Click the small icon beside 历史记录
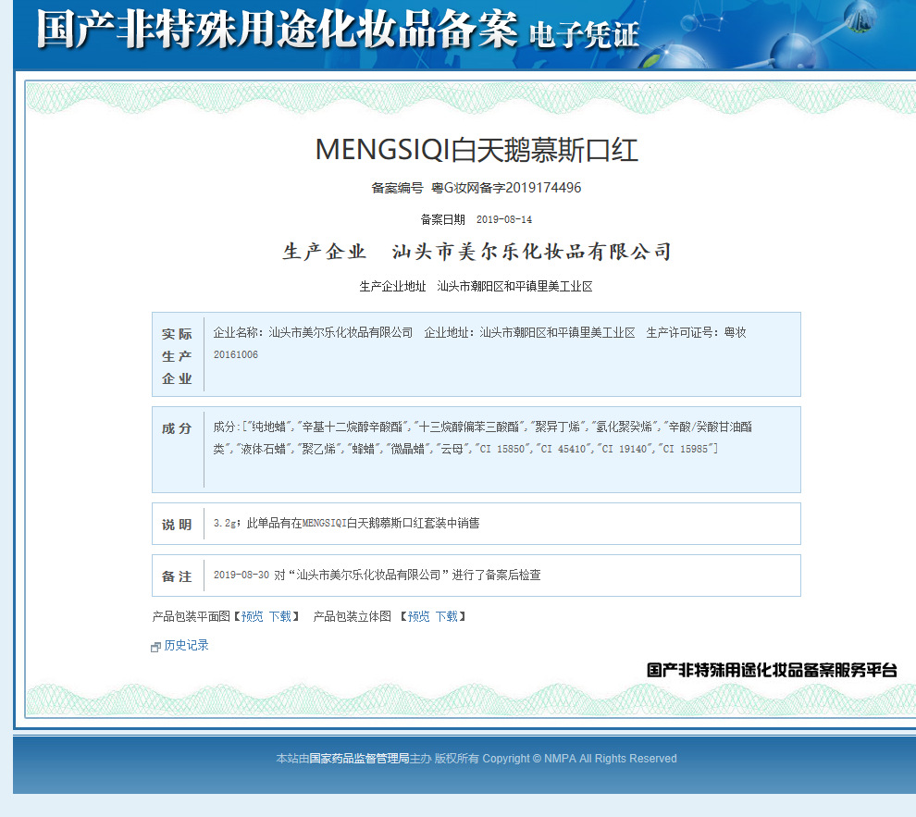The height and width of the screenshot is (817, 916). [x=156, y=647]
